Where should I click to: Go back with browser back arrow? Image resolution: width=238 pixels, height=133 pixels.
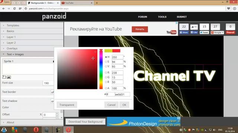pos(3,8)
